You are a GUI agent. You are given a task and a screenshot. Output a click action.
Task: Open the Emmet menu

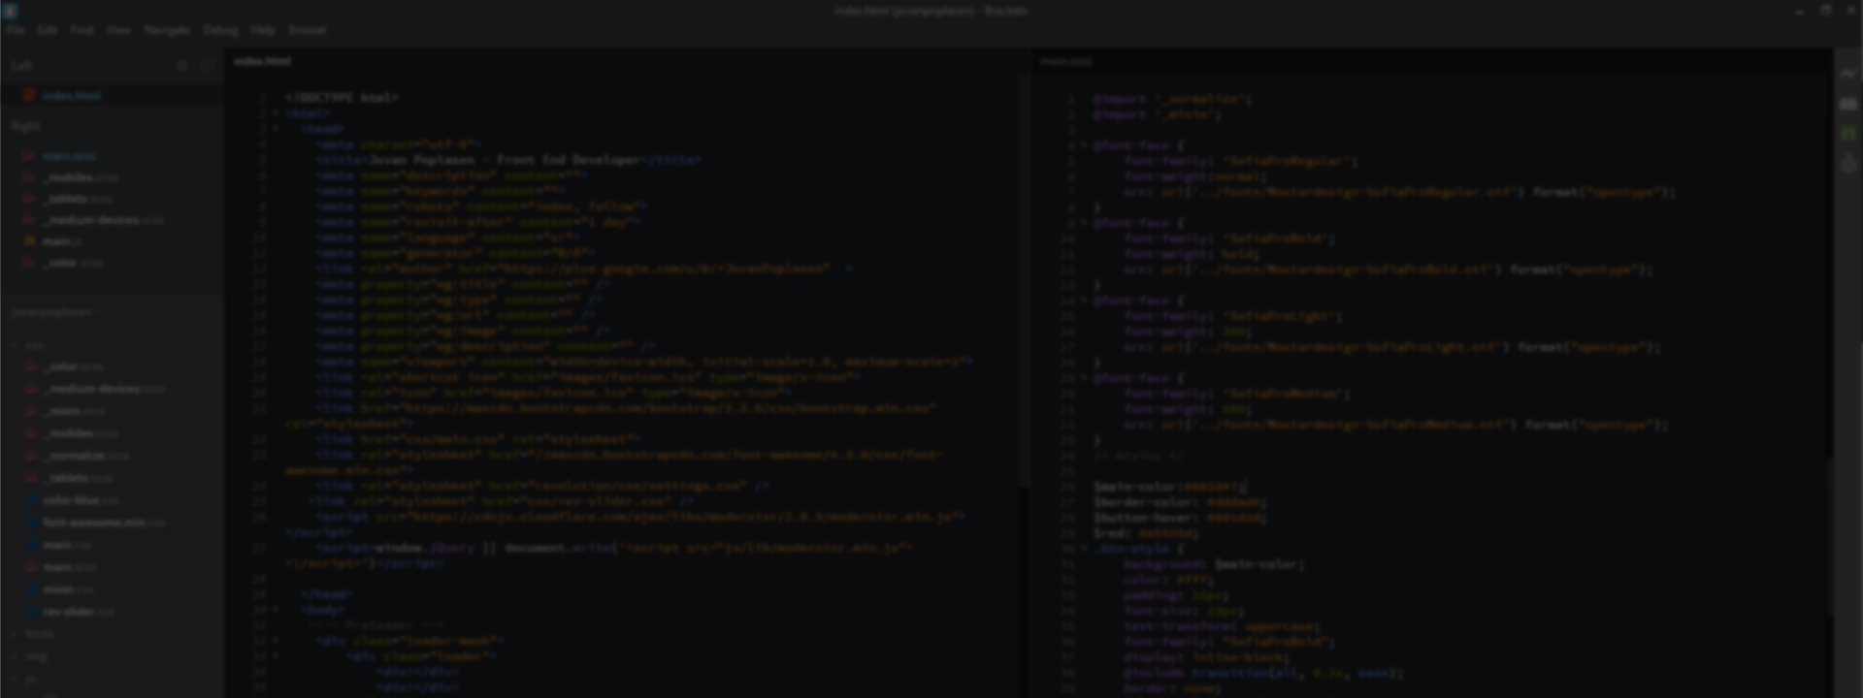[x=307, y=30]
